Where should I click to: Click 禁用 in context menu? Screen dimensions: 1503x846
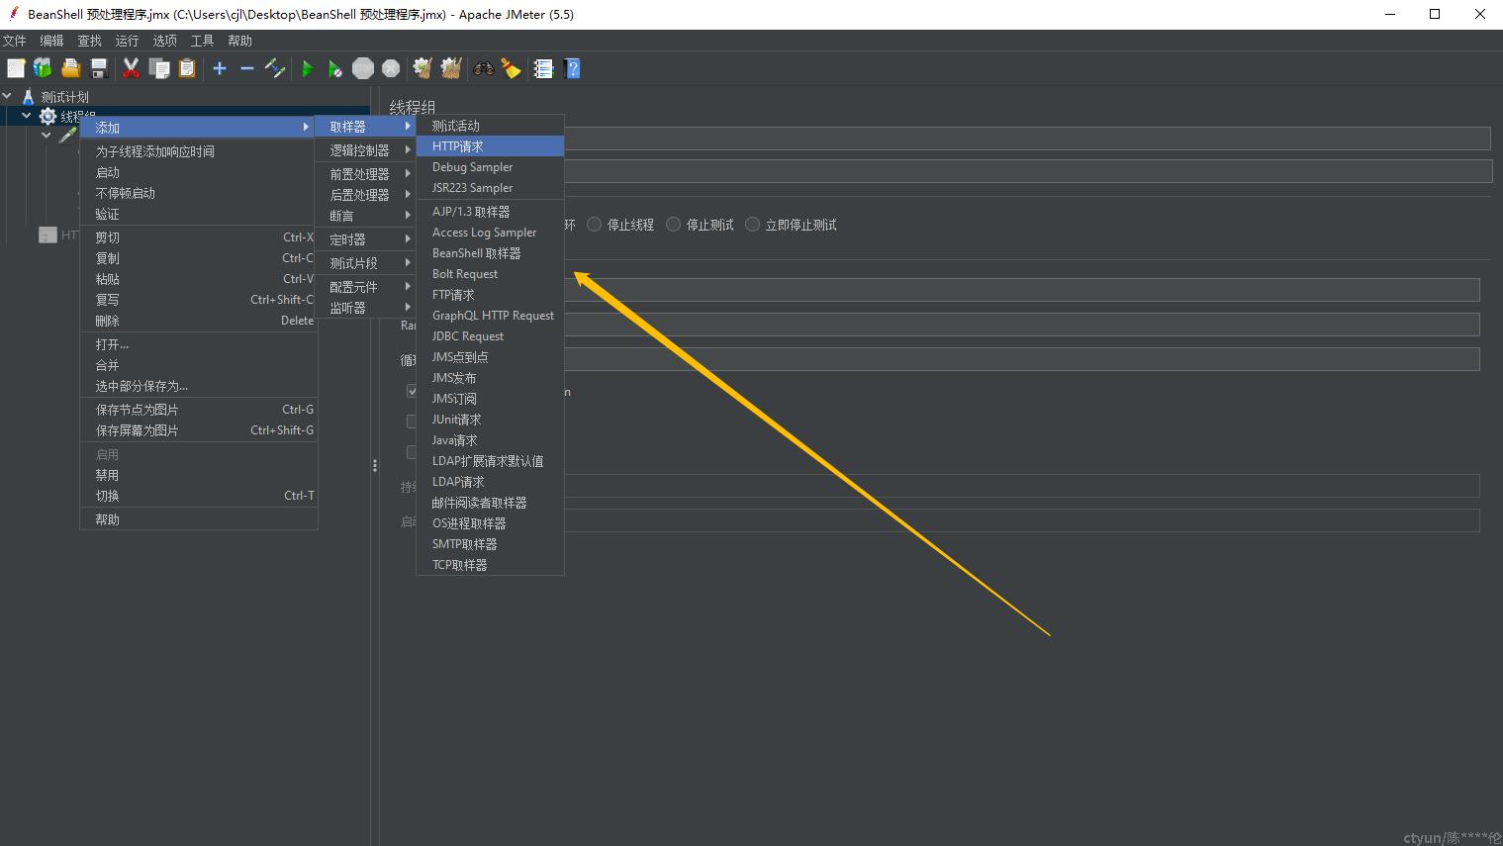pos(199,475)
